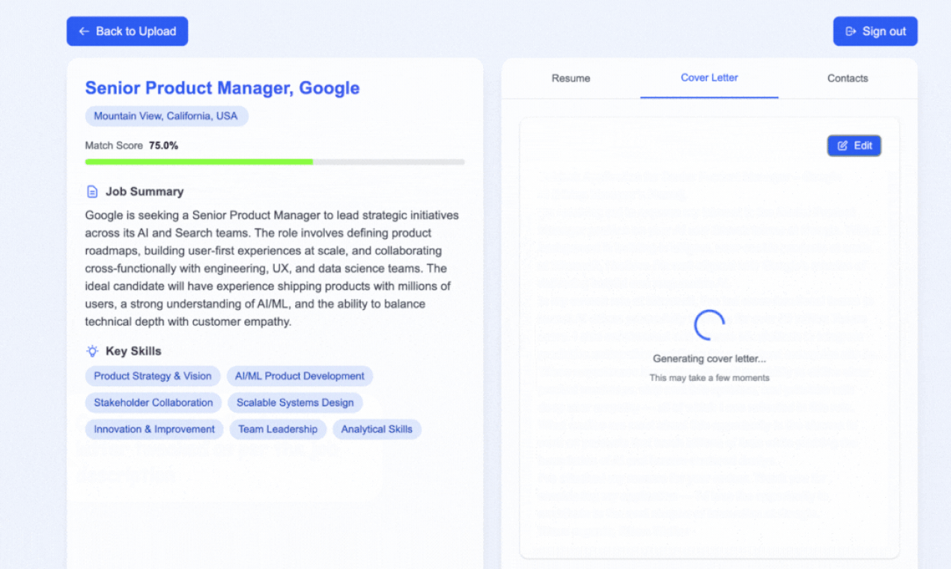
Task: Click the Key Skills heading
Action: [x=133, y=351]
